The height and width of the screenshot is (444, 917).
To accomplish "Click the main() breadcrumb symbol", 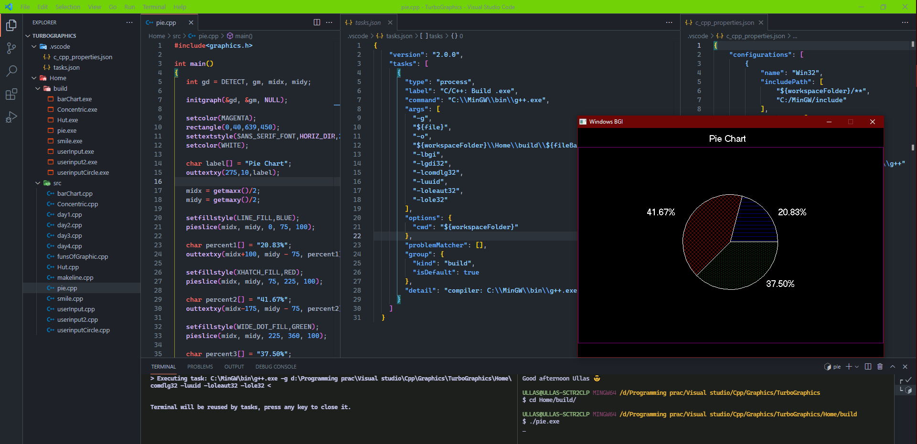I will pos(244,36).
